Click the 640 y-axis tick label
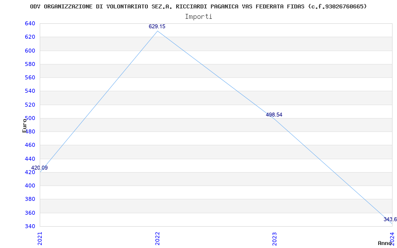Image resolution: width=397 pixels, height=248 pixels. (x=30, y=23)
